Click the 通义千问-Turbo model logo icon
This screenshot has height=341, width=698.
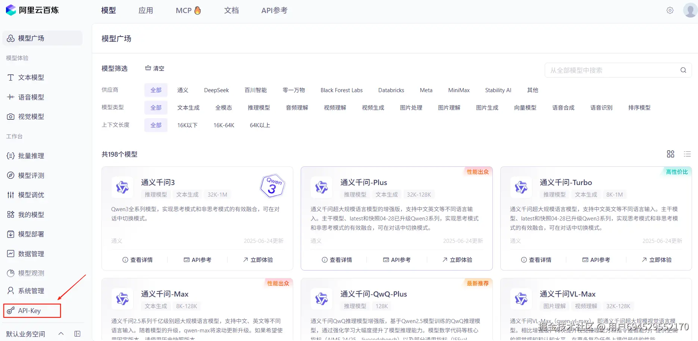(x=521, y=187)
